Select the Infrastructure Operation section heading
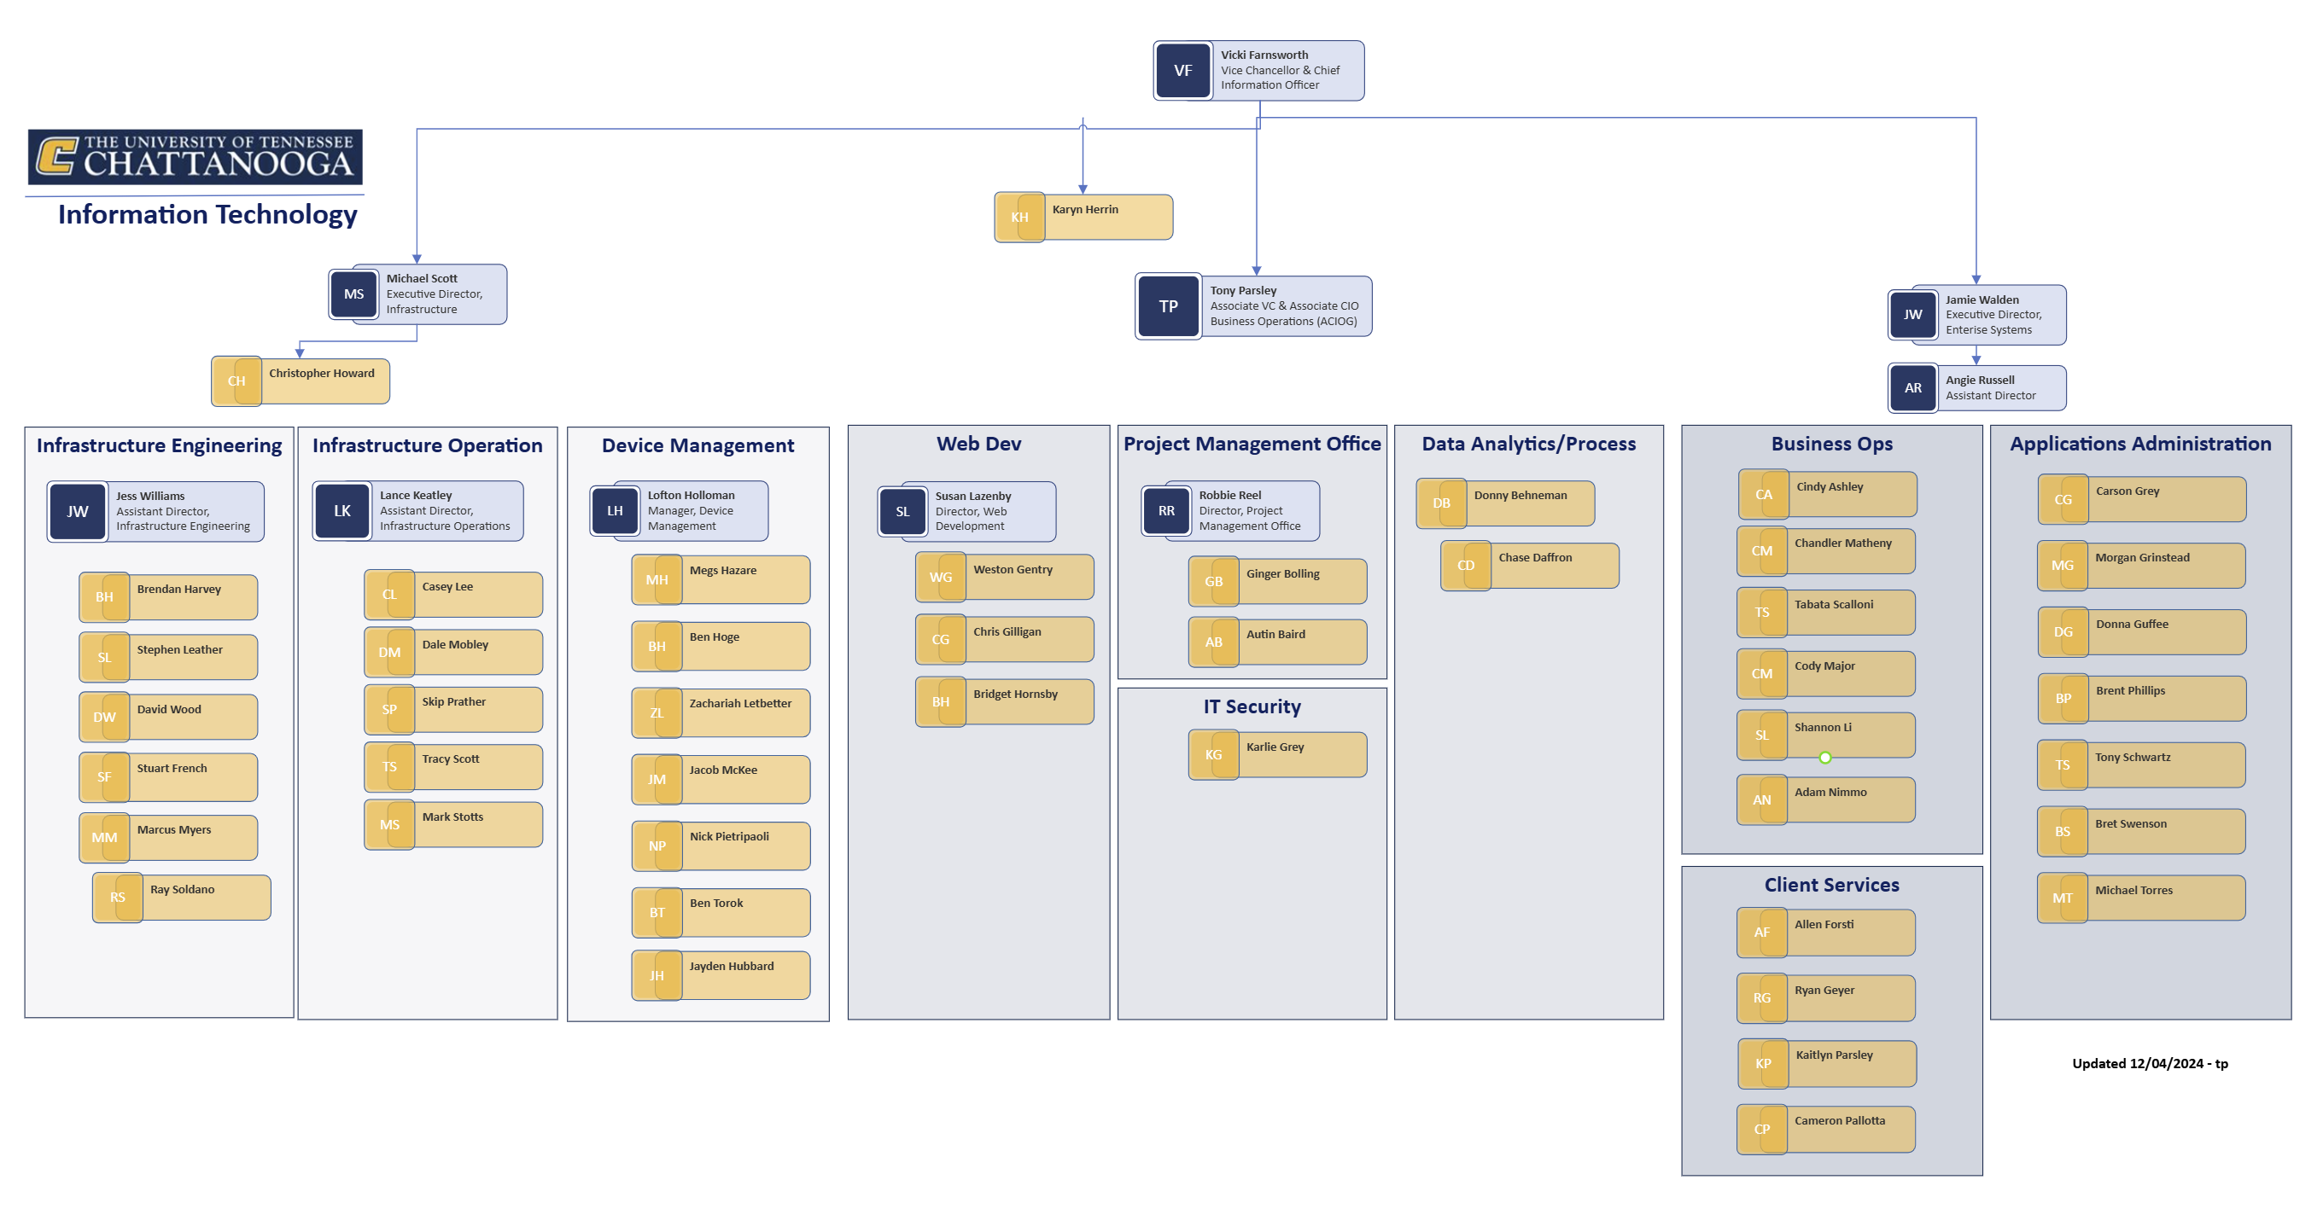Image resolution: width=2323 pixels, height=1209 pixels. point(428,445)
